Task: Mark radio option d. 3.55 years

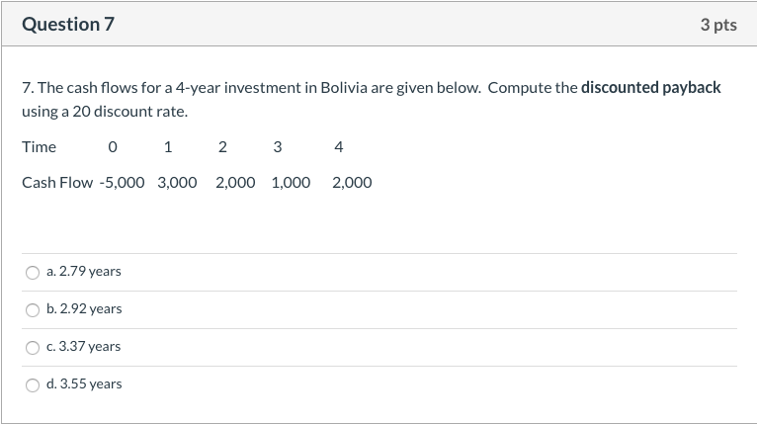Action: point(33,384)
